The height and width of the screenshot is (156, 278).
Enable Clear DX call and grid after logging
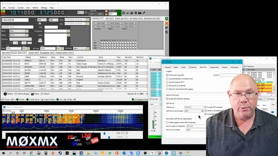click(167, 89)
